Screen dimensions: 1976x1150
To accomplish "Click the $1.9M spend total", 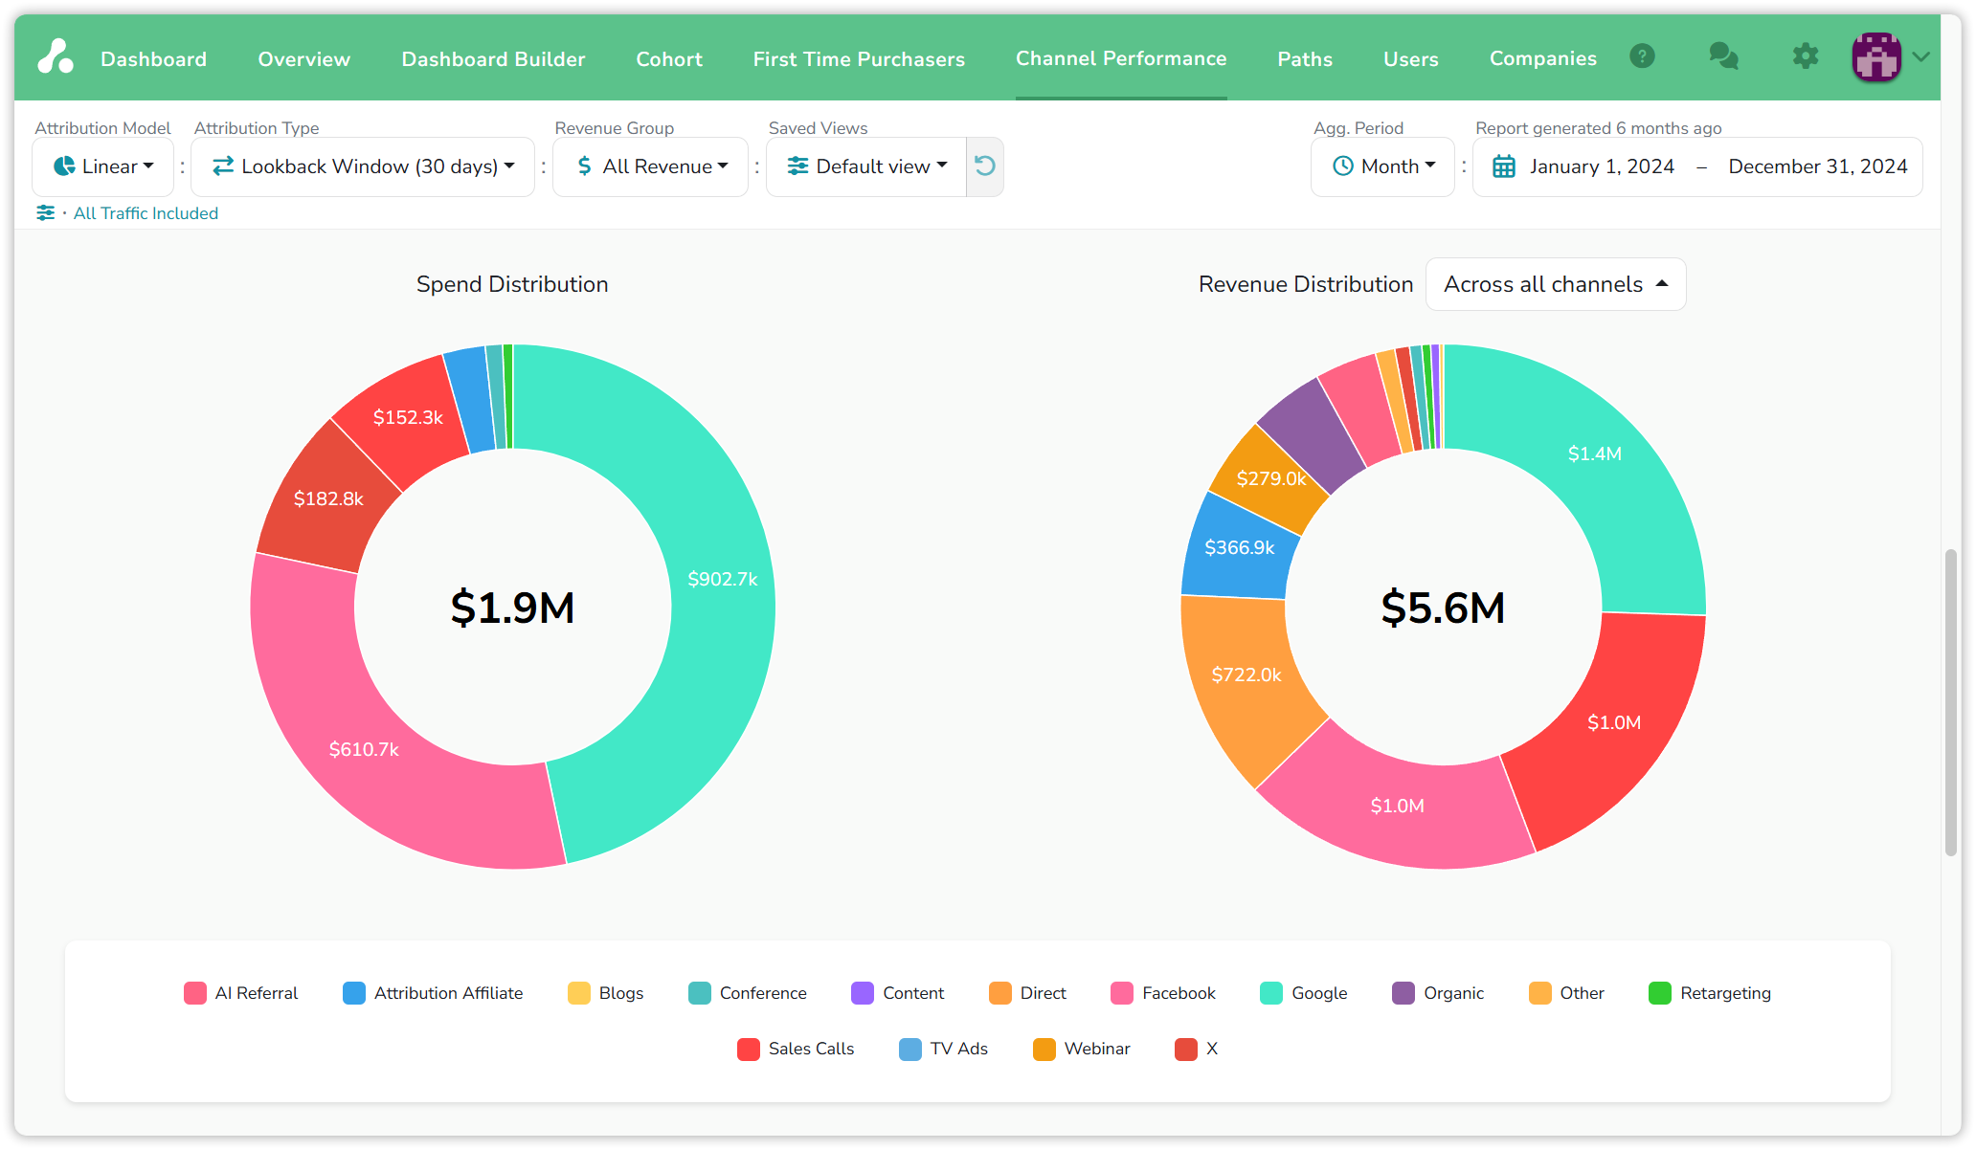I will pos(512,608).
